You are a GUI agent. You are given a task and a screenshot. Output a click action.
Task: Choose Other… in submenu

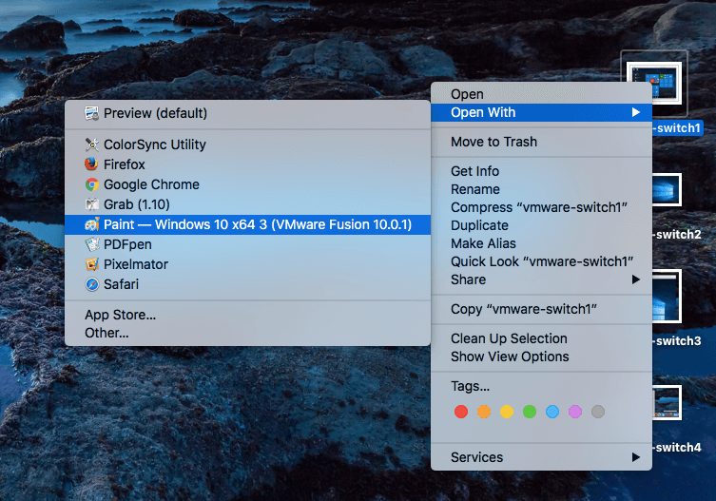247,333
